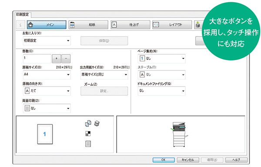The height and width of the screenshot is (167, 261).
Task: Open the 両面印刷 dropdown
Action: tap(47, 108)
